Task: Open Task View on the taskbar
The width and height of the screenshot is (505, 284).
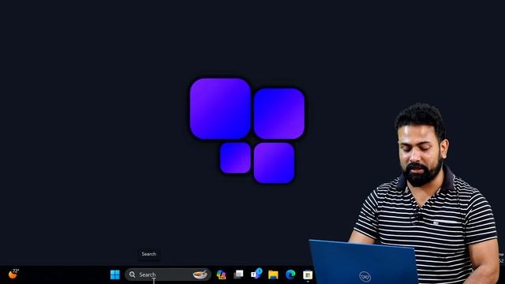Action: [x=238, y=275]
